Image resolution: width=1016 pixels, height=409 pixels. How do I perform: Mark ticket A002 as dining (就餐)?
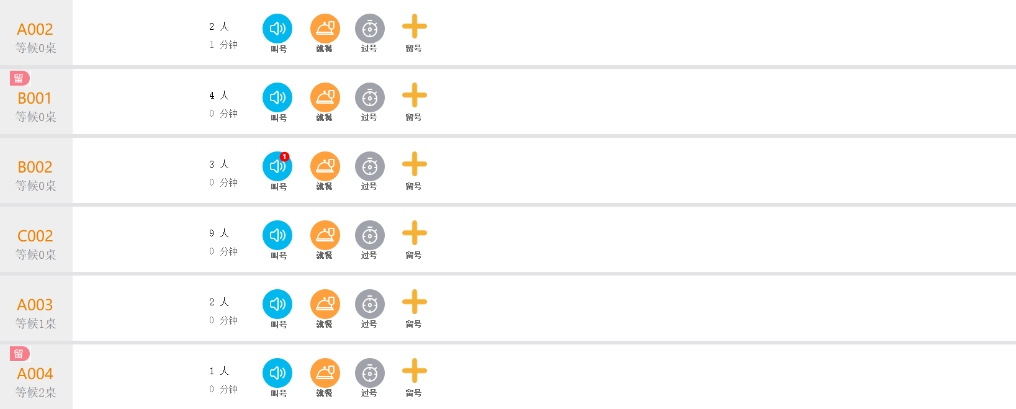pos(325,29)
